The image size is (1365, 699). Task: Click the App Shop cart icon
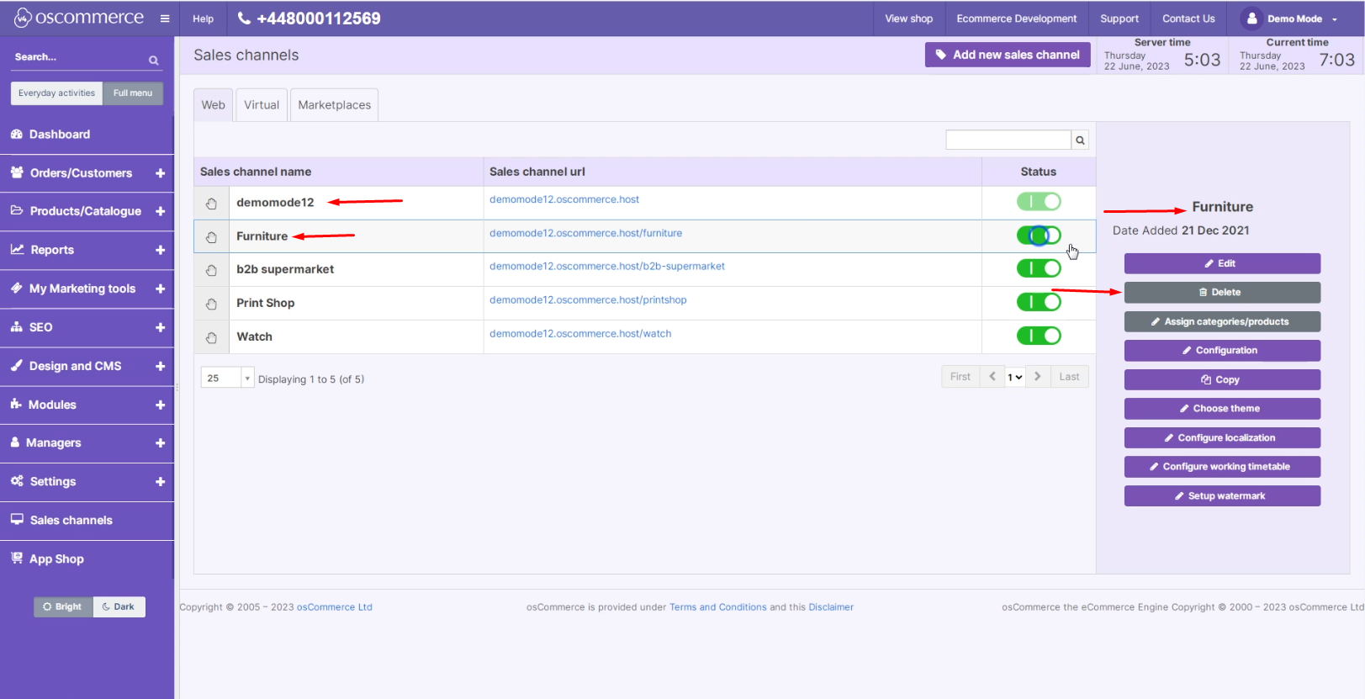click(17, 558)
